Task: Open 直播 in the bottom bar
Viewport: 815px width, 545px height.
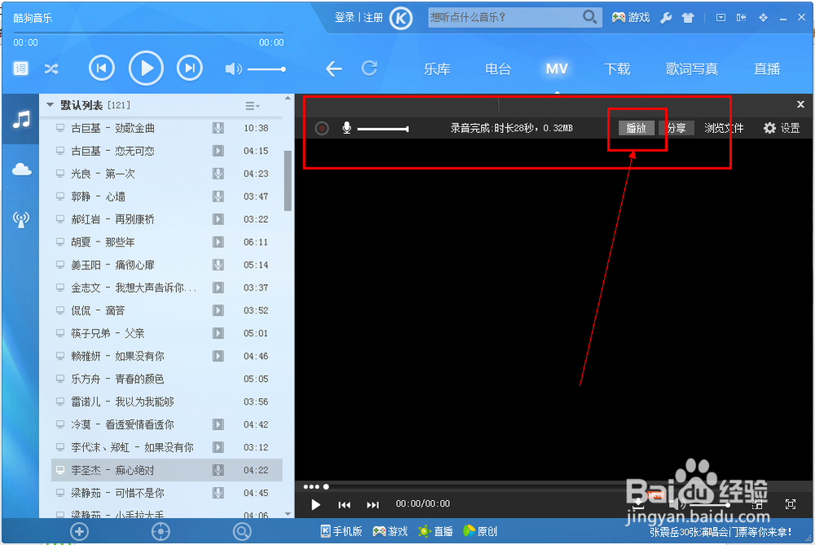Action: 435,531
